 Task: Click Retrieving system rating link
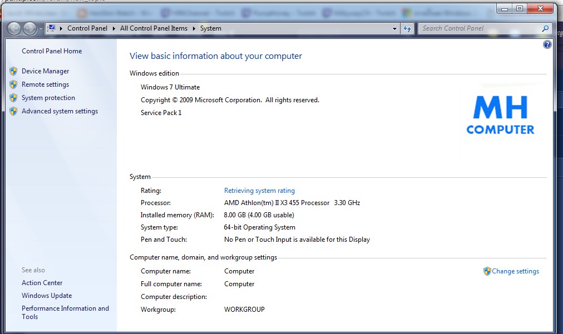pos(259,191)
